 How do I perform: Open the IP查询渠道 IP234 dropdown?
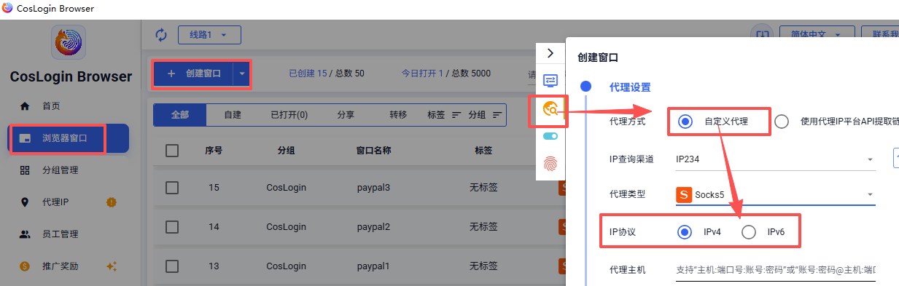[775, 159]
